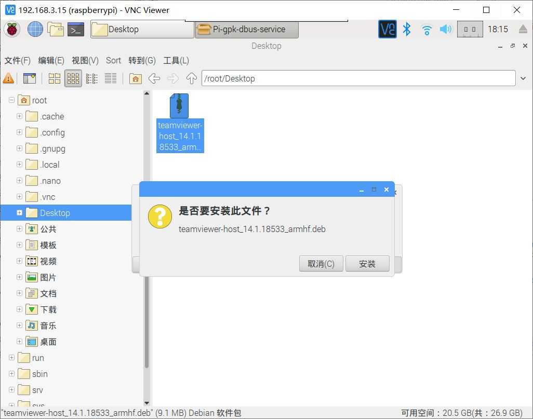Click sidebar scrollbar up arrow
Image resolution: width=533 pixels, height=419 pixels.
[146, 93]
